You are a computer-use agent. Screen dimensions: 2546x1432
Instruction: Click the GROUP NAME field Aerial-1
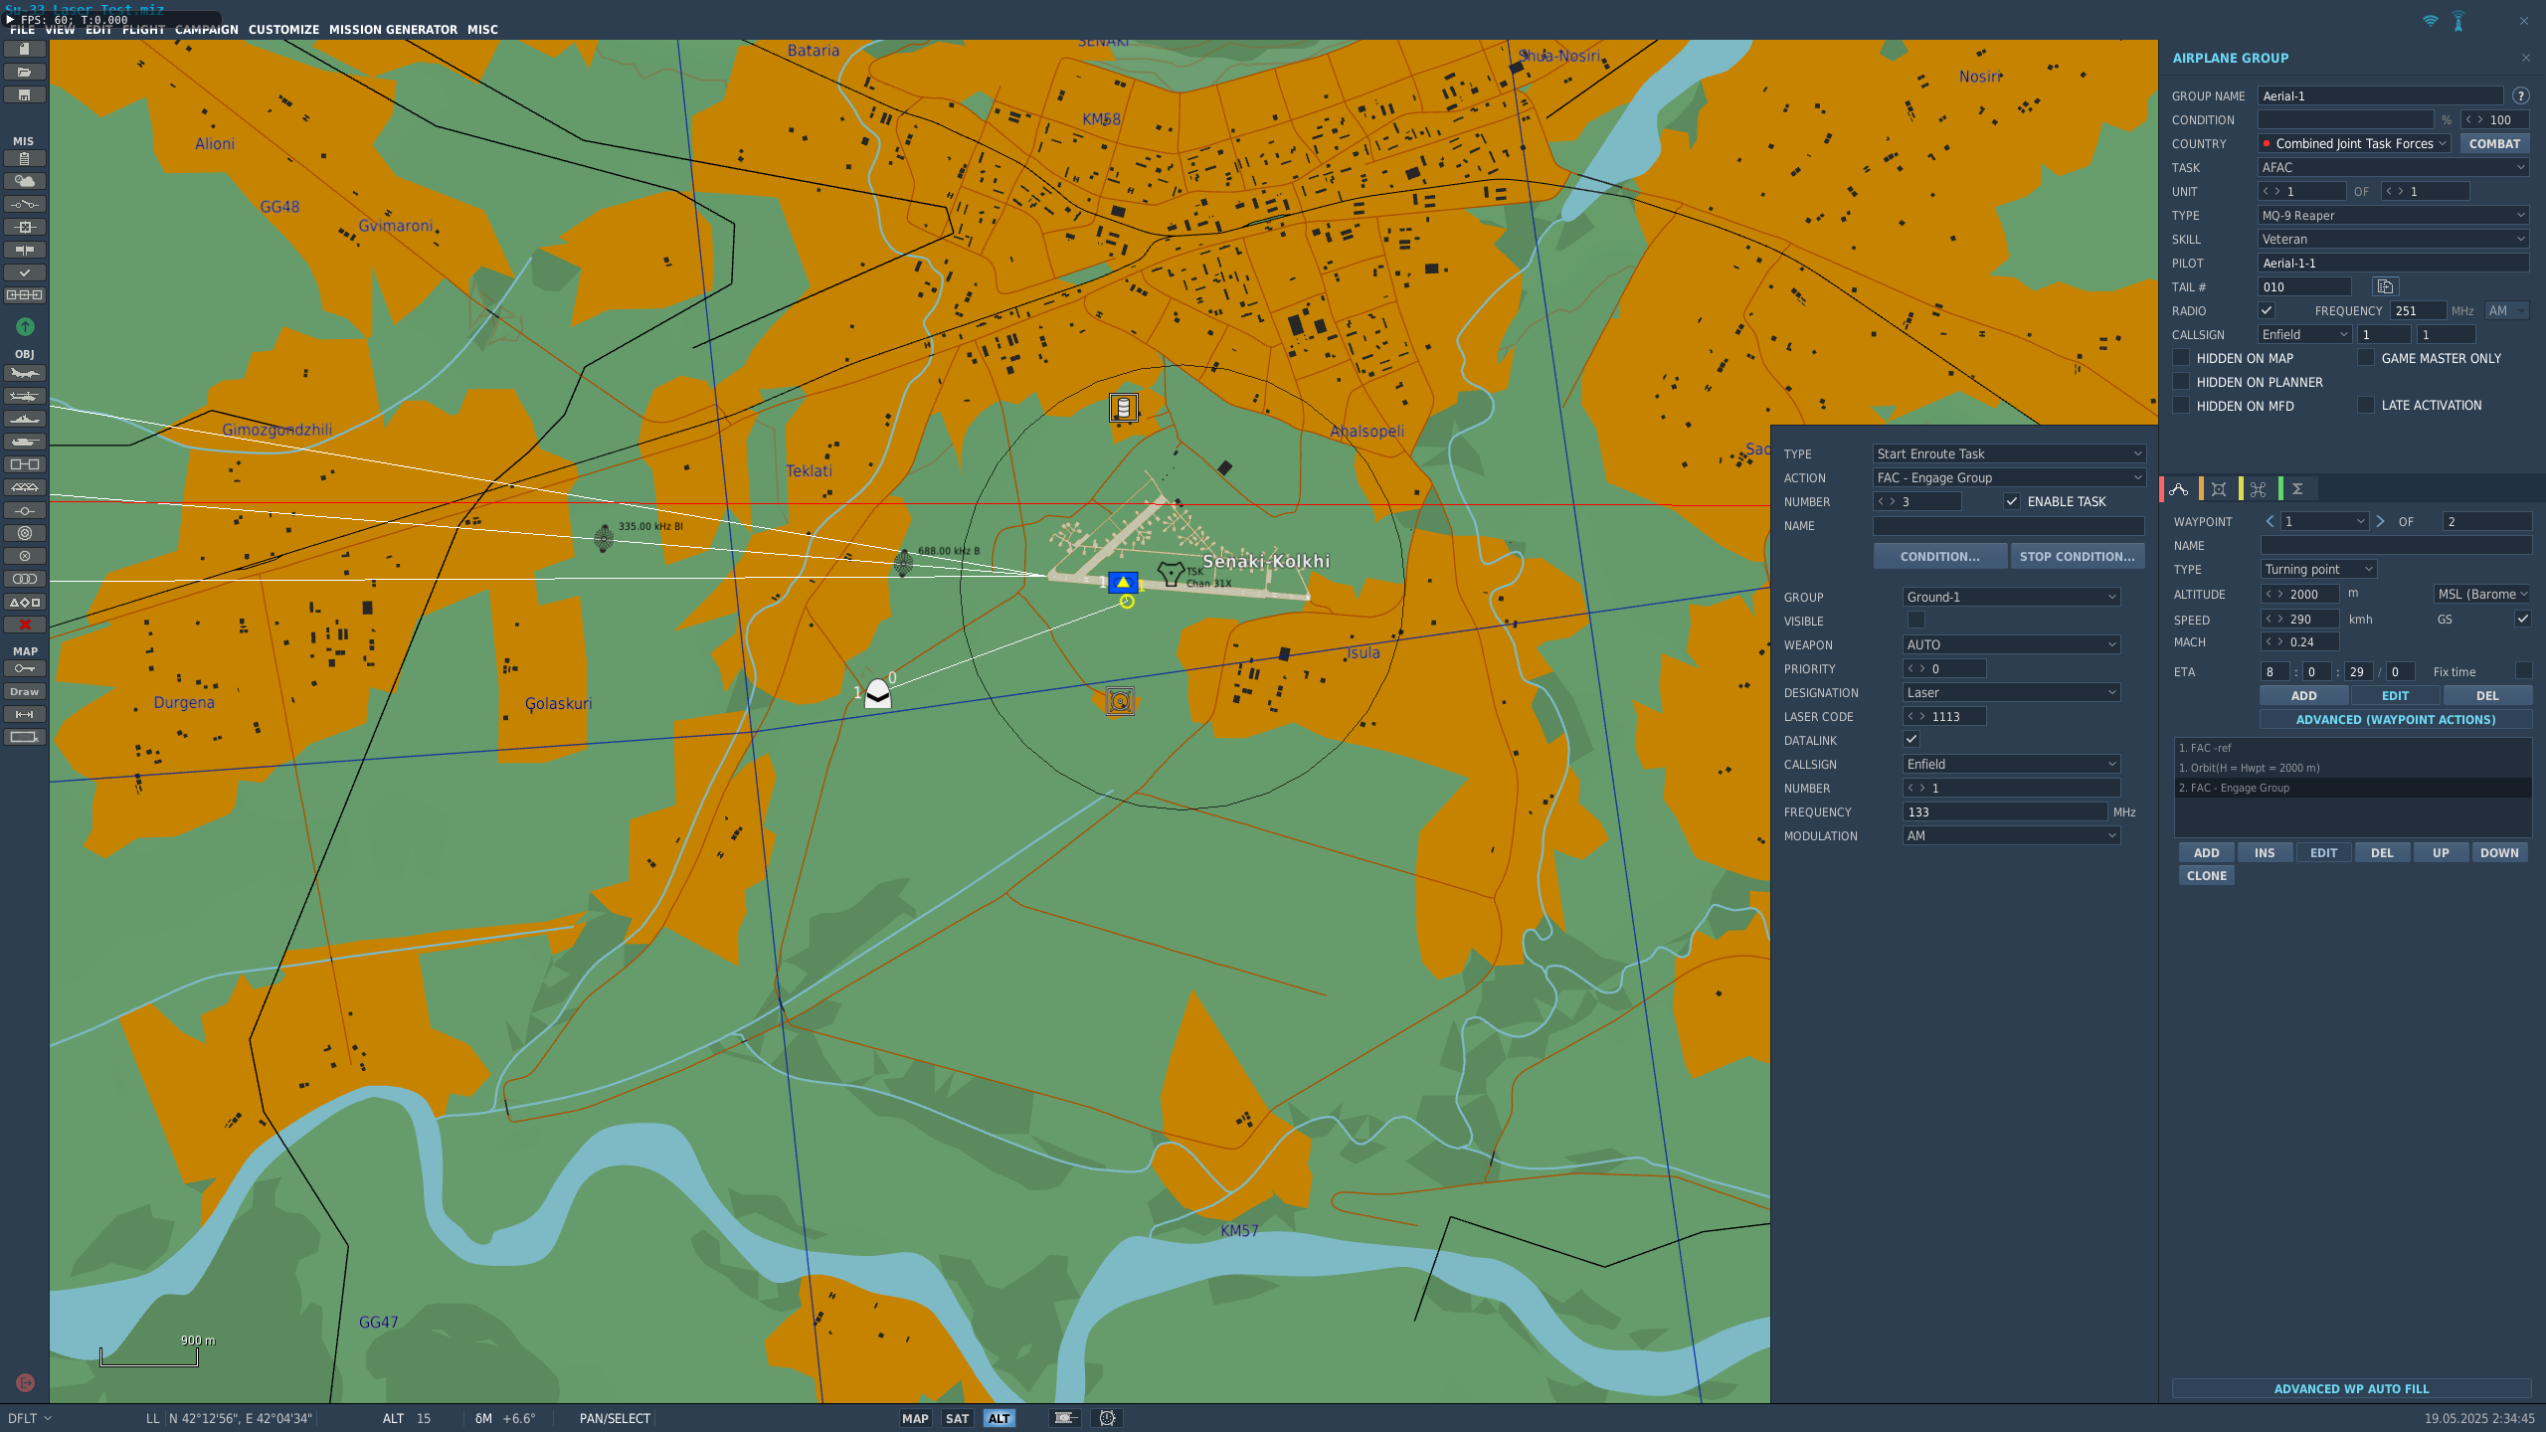click(2380, 95)
